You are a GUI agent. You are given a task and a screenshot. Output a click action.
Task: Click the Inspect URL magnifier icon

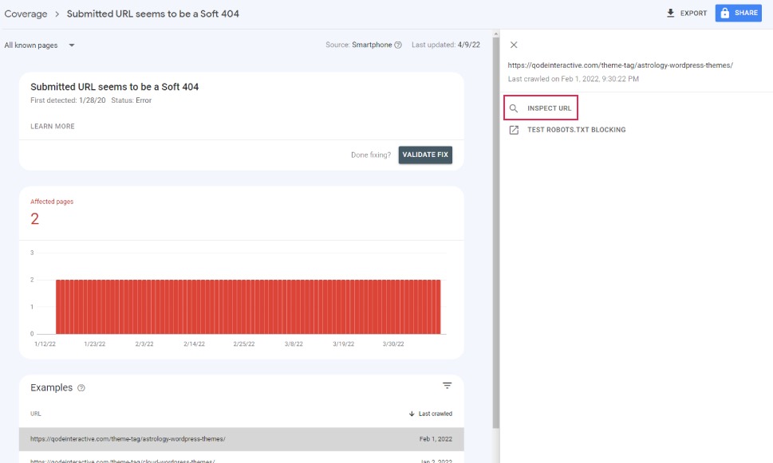(514, 108)
